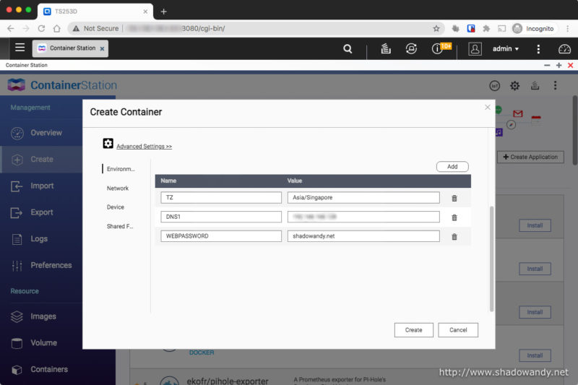Image resolution: width=578 pixels, height=385 pixels.
Task: Click the Advanced Settings gear icon
Action: tap(108, 144)
